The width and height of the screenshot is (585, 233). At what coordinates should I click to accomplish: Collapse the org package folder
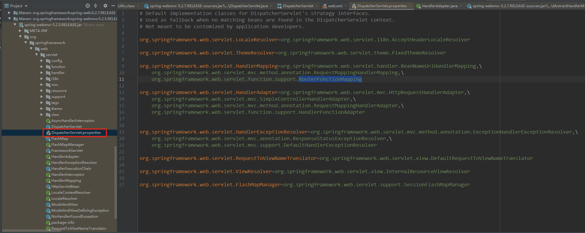coord(20,37)
